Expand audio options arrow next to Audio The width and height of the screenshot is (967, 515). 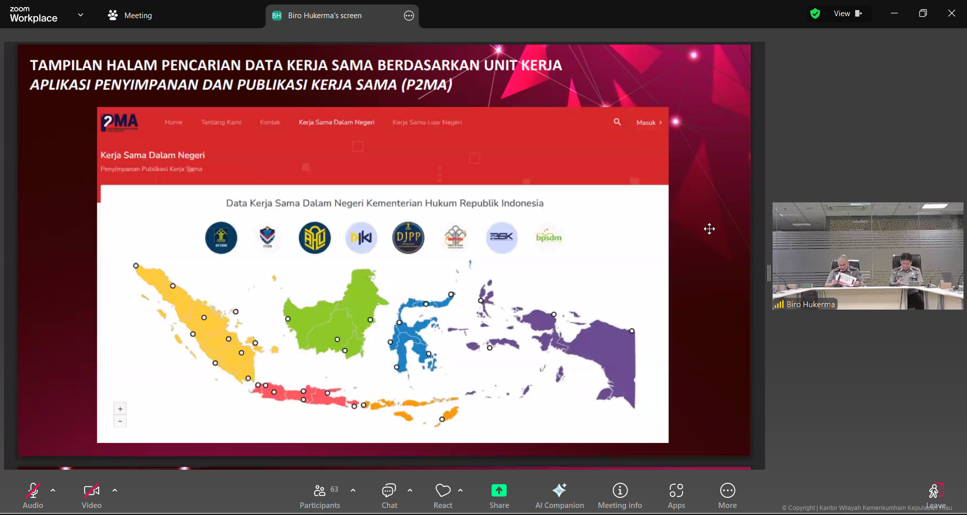pos(53,490)
